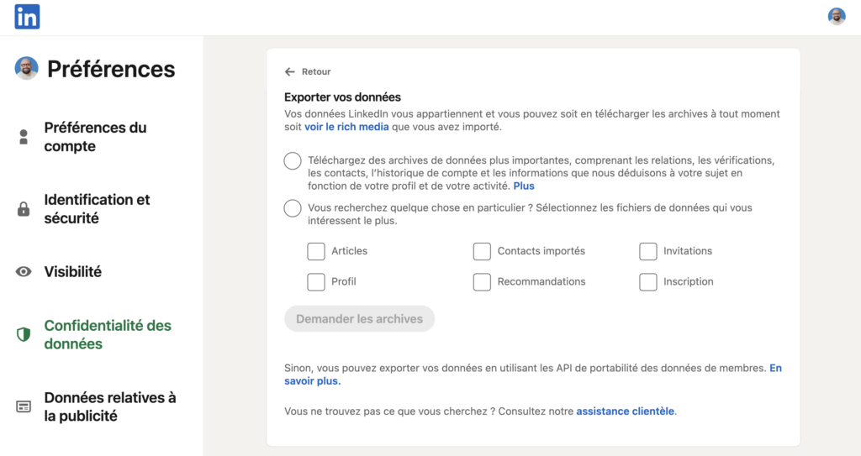The width and height of the screenshot is (861, 456).
Task: Click the padlock icon for security
Action: coord(24,209)
